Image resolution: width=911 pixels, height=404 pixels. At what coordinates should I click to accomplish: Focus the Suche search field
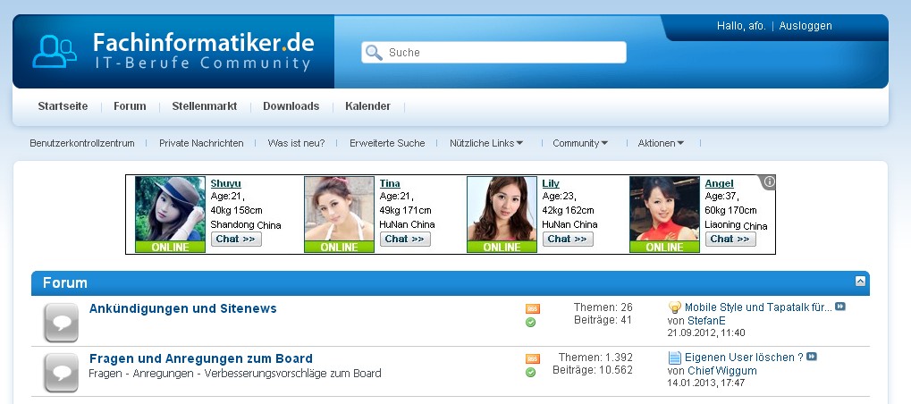493,52
